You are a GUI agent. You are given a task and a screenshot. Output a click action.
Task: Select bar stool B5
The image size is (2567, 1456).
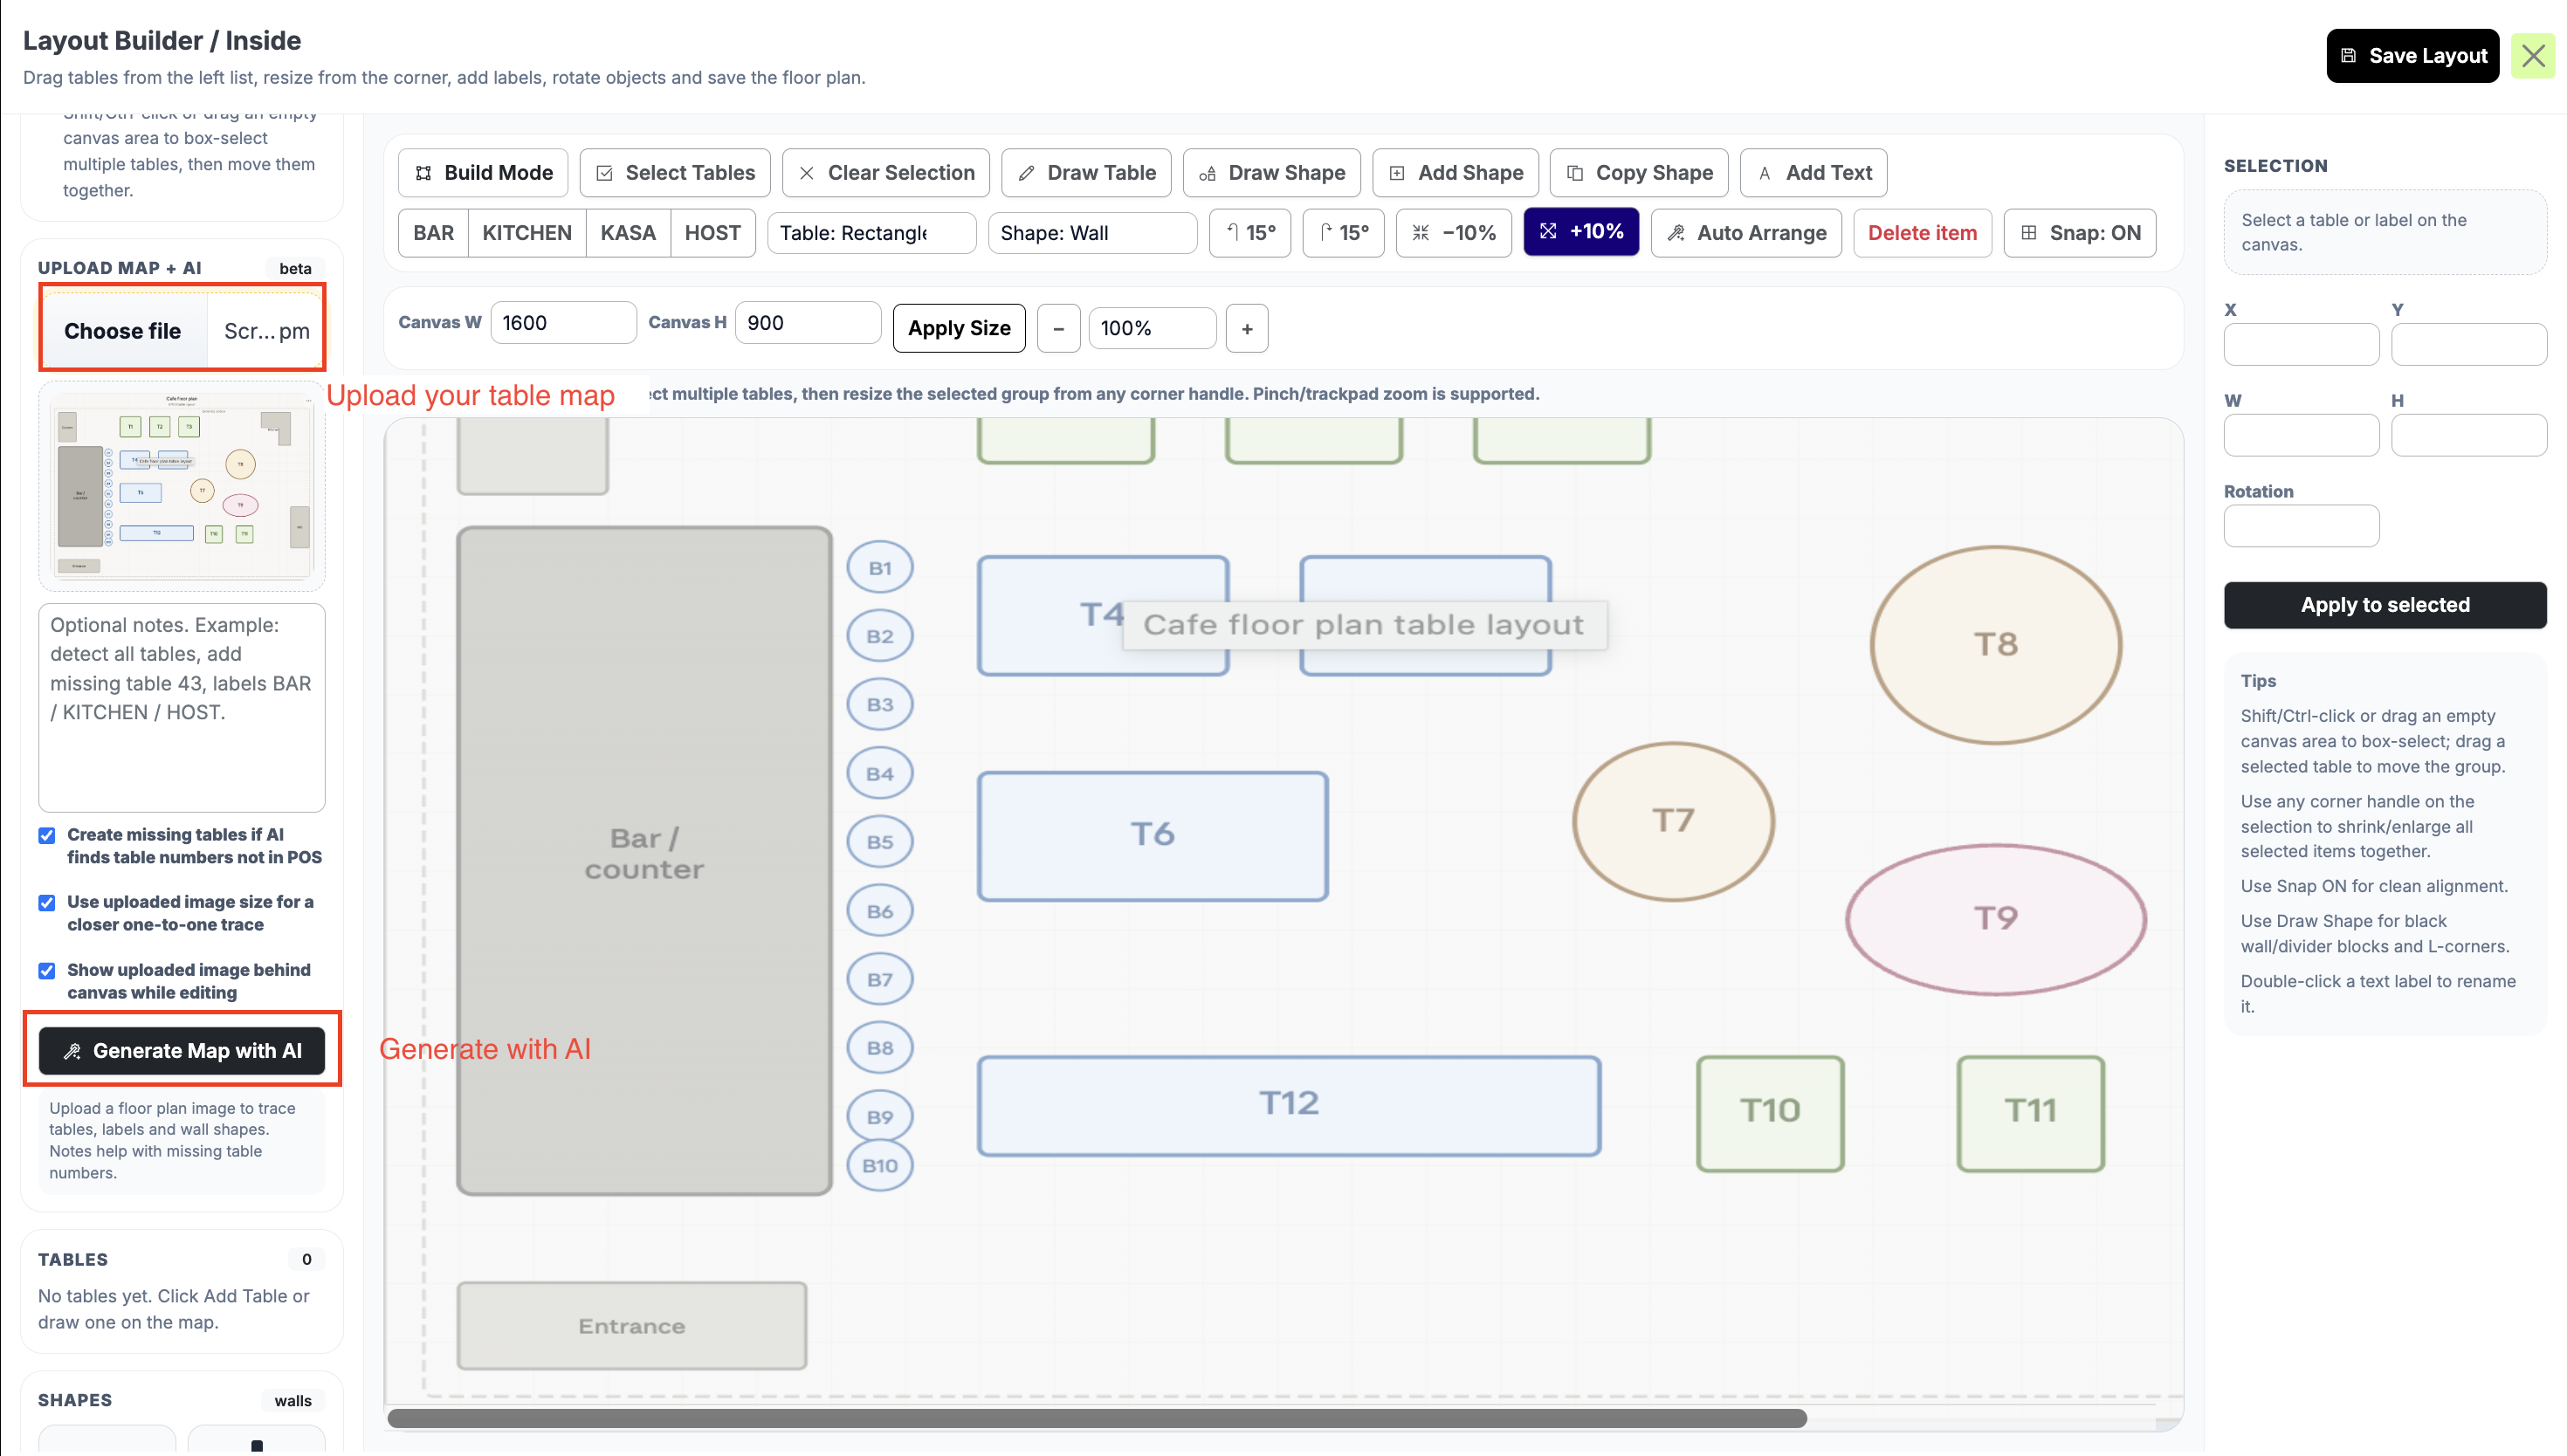[880, 842]
